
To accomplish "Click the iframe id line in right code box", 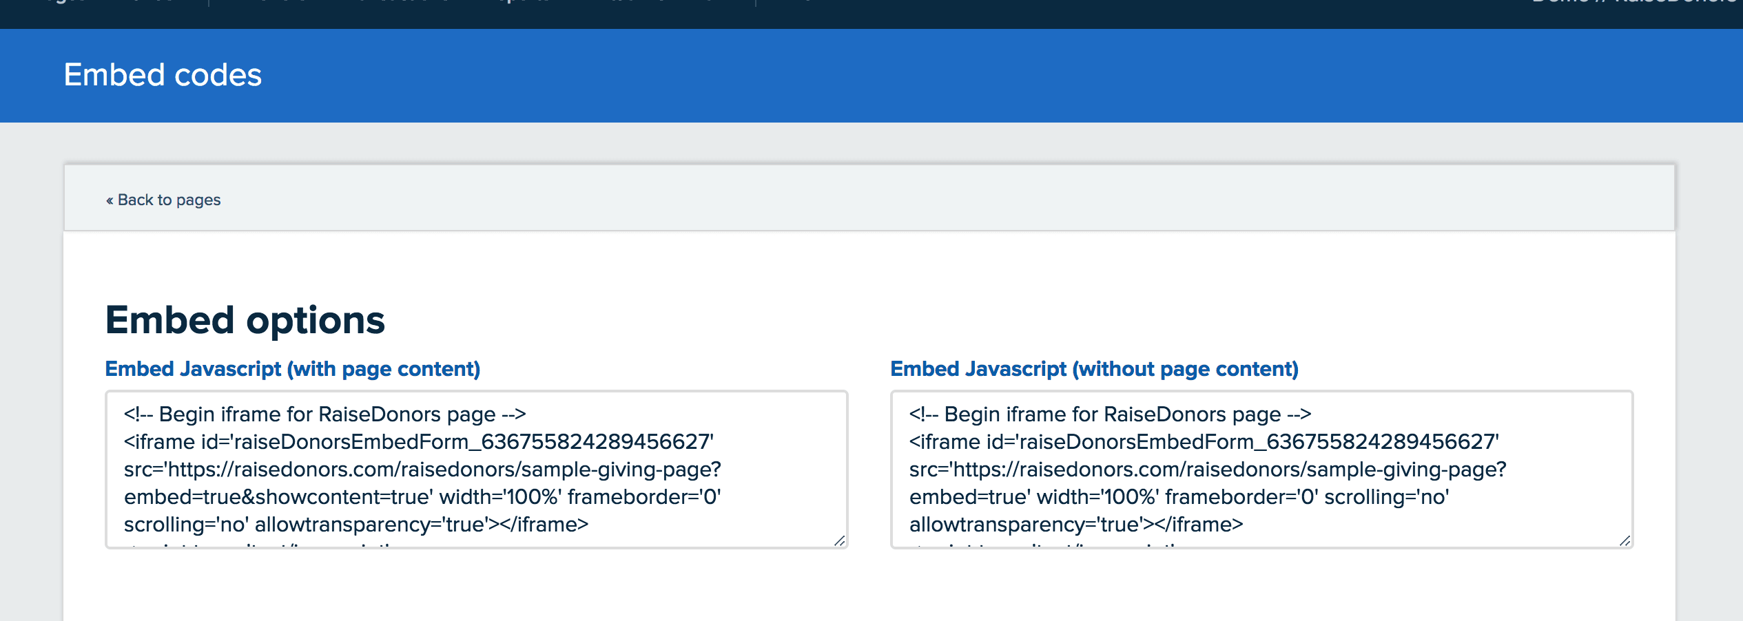I will tap(1204, 442).
